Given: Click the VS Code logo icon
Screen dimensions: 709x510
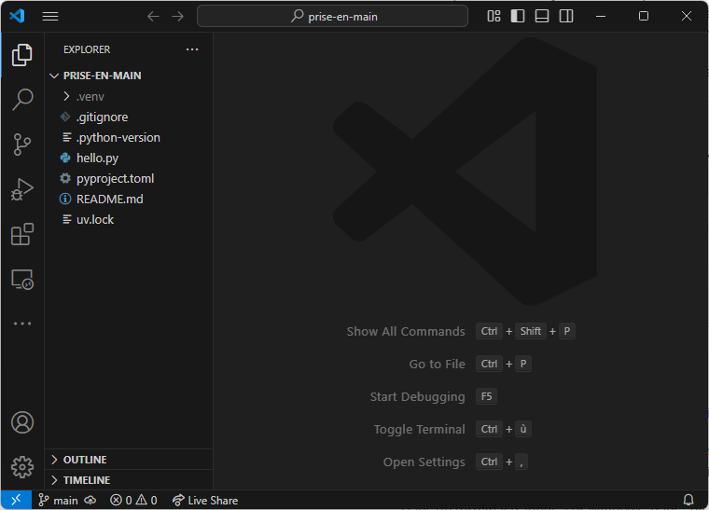Looking at the screenshot, I should coord(17,16).
